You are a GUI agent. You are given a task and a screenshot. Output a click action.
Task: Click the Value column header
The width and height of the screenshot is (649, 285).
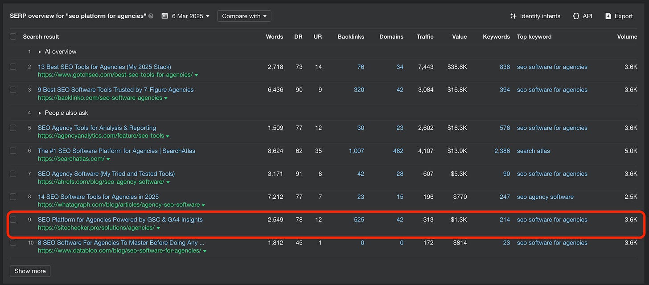(x=460, y=36)
